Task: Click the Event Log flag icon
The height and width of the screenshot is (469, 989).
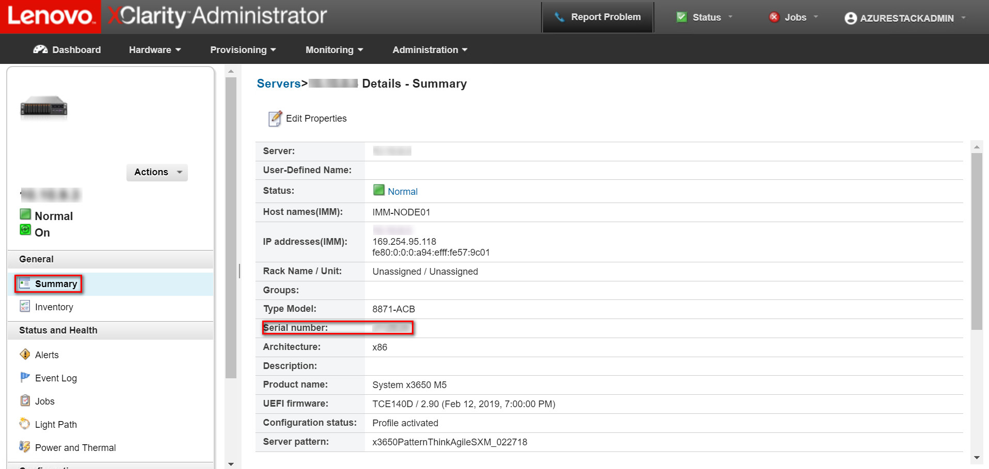Action: coord(24,378)
